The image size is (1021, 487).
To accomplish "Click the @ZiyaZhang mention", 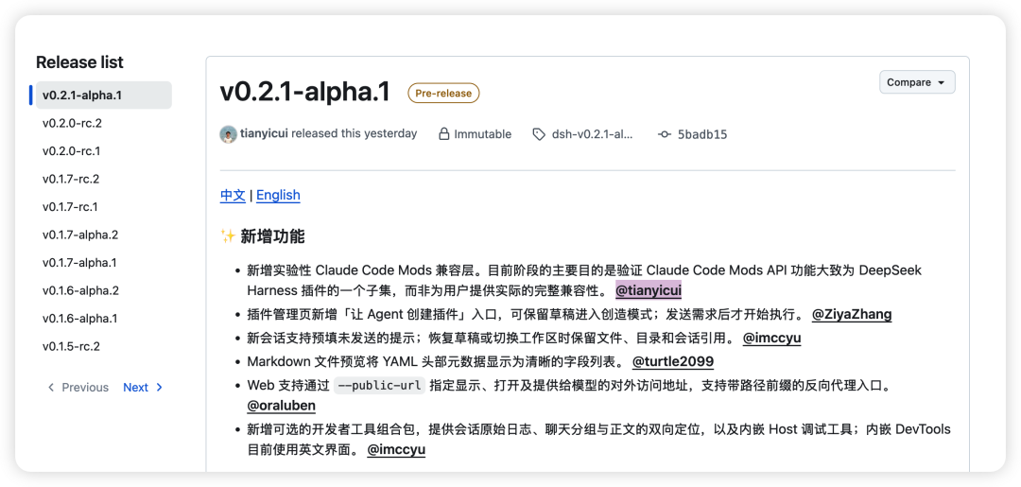I will (852, 315).
